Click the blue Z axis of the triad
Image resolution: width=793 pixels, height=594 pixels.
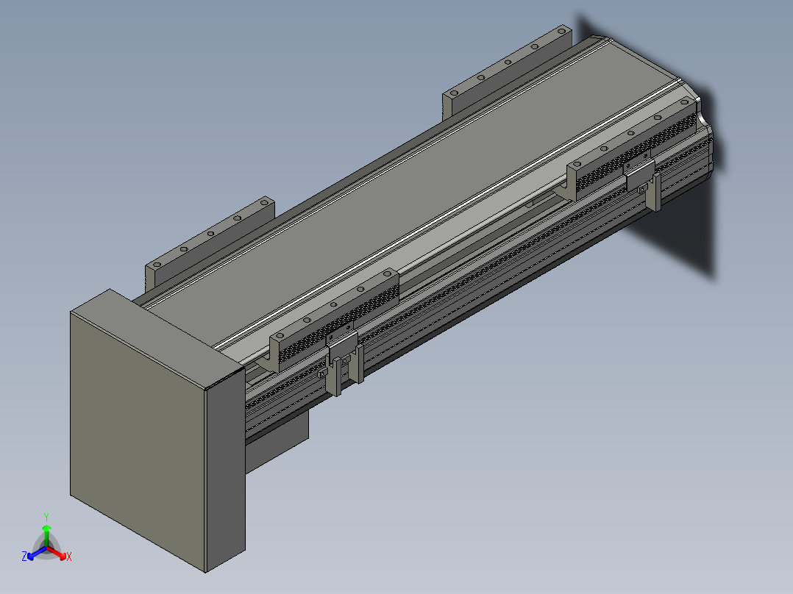(x=33, y=554)
